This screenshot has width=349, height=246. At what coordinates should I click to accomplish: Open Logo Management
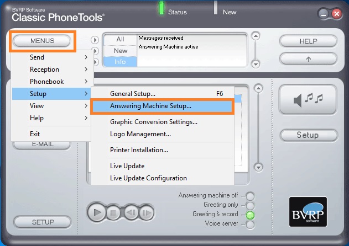[x=163, y=134]
